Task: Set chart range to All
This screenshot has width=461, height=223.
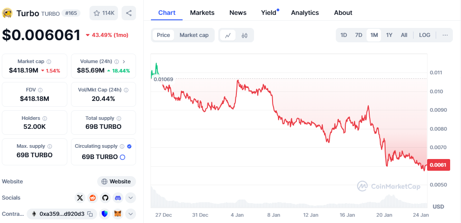Action: 404,35
